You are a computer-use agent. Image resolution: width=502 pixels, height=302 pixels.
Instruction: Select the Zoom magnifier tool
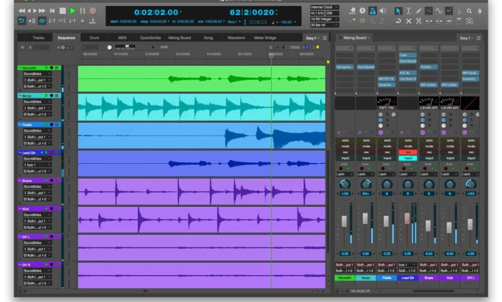point(469,11)
